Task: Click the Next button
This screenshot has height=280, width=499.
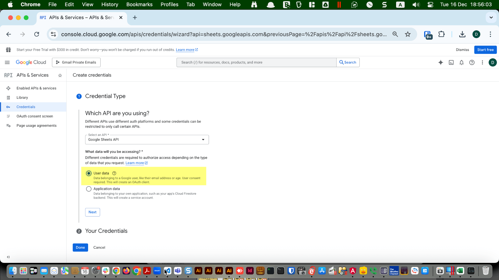Action: [x=92, y=212]
